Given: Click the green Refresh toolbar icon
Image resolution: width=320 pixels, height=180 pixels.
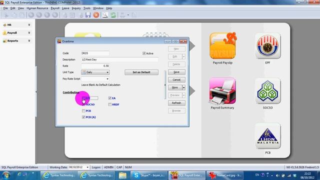Looking at the screenshot, I should point(113,15).
